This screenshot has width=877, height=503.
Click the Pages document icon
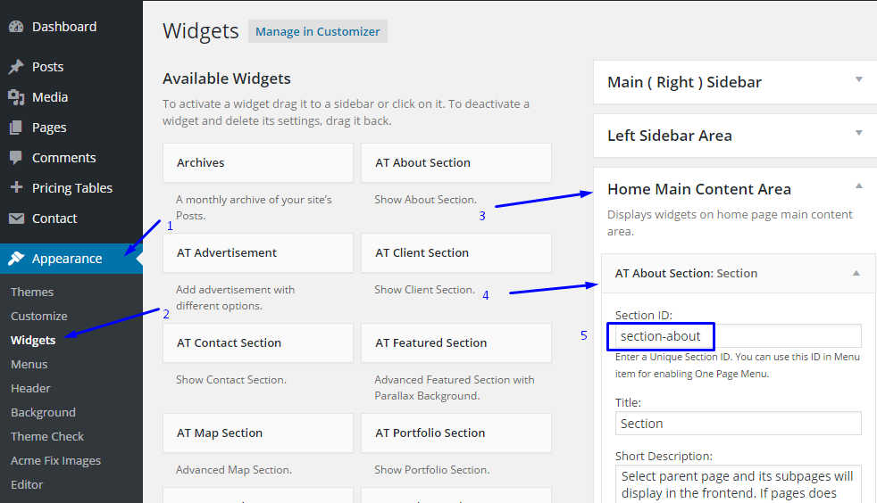point(16,128)
